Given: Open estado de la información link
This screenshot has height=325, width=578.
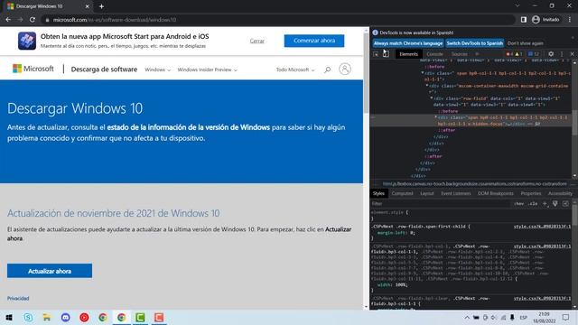Looking at the screenshot, I should (189, 127).
